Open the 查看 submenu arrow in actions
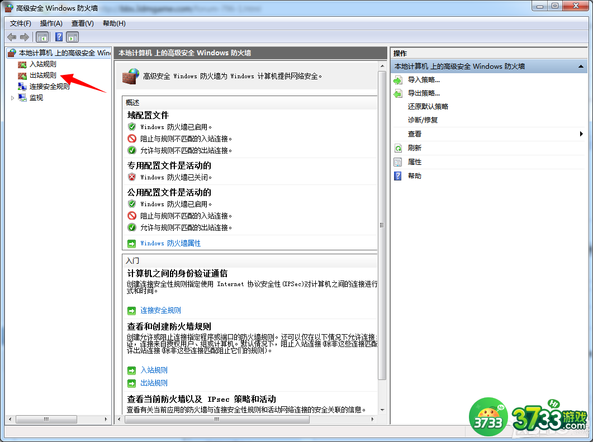Viewport: 593px width, 442px height. (581, 134)
